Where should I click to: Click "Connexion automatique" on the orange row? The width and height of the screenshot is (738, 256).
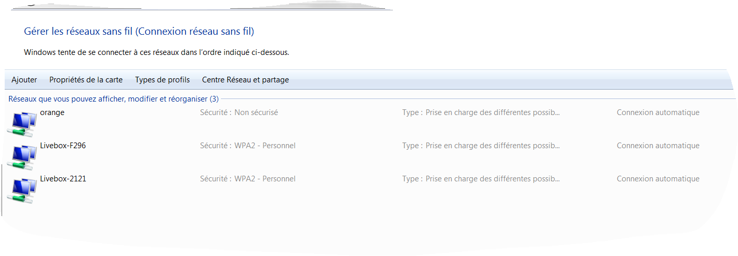pos(658,112)
